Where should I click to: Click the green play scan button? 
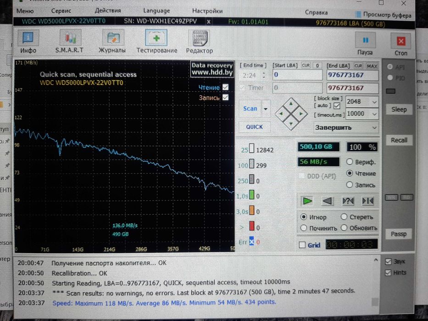(x=307, y=201)
